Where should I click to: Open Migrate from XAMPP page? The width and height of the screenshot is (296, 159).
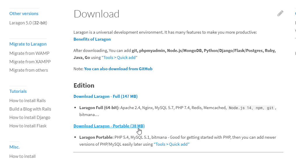coord(30,62)
